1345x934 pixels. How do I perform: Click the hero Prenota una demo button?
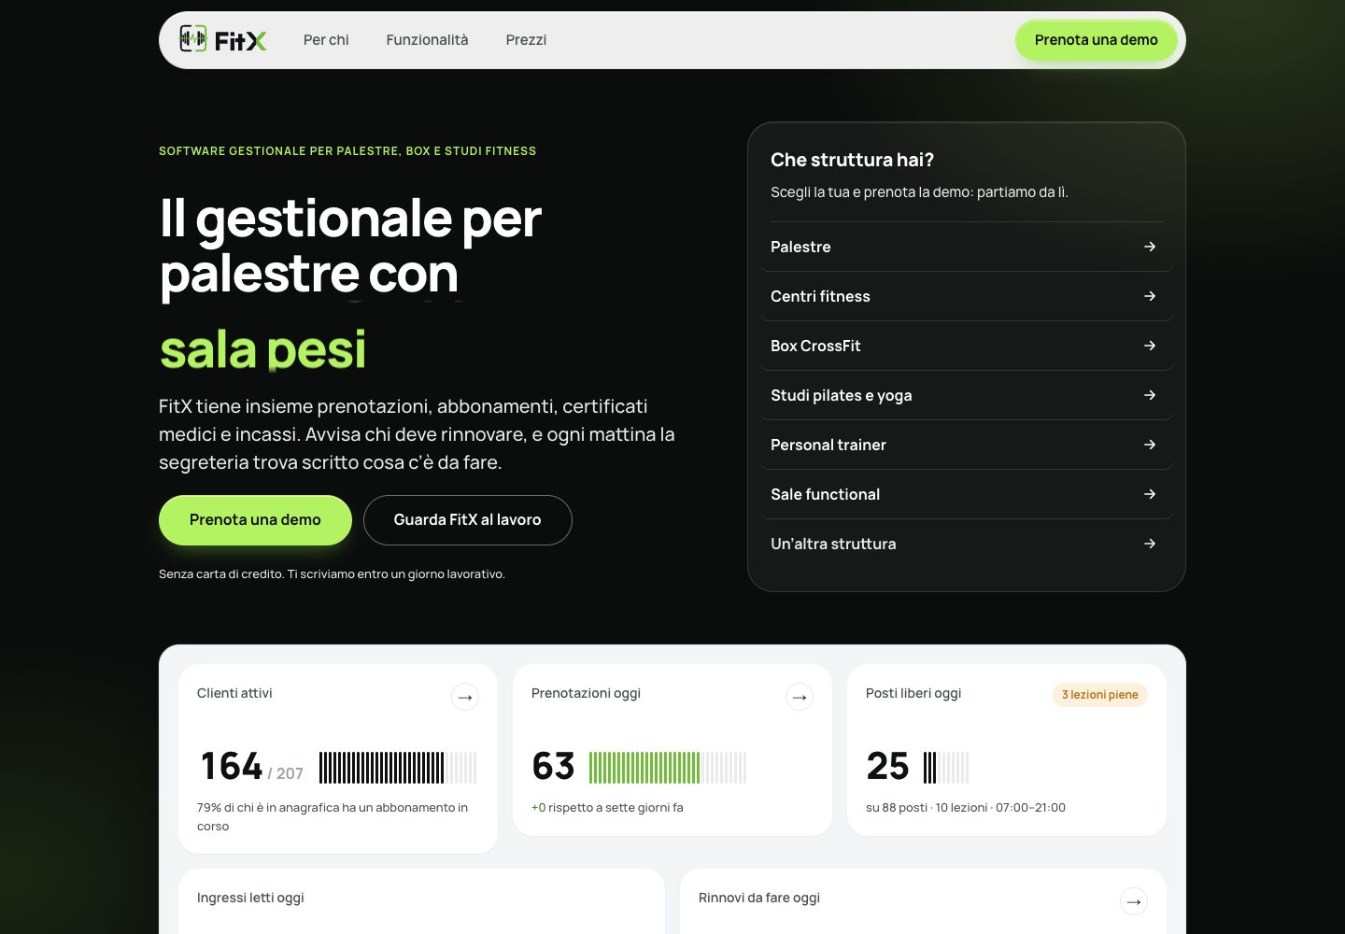(x=255, y=520)
